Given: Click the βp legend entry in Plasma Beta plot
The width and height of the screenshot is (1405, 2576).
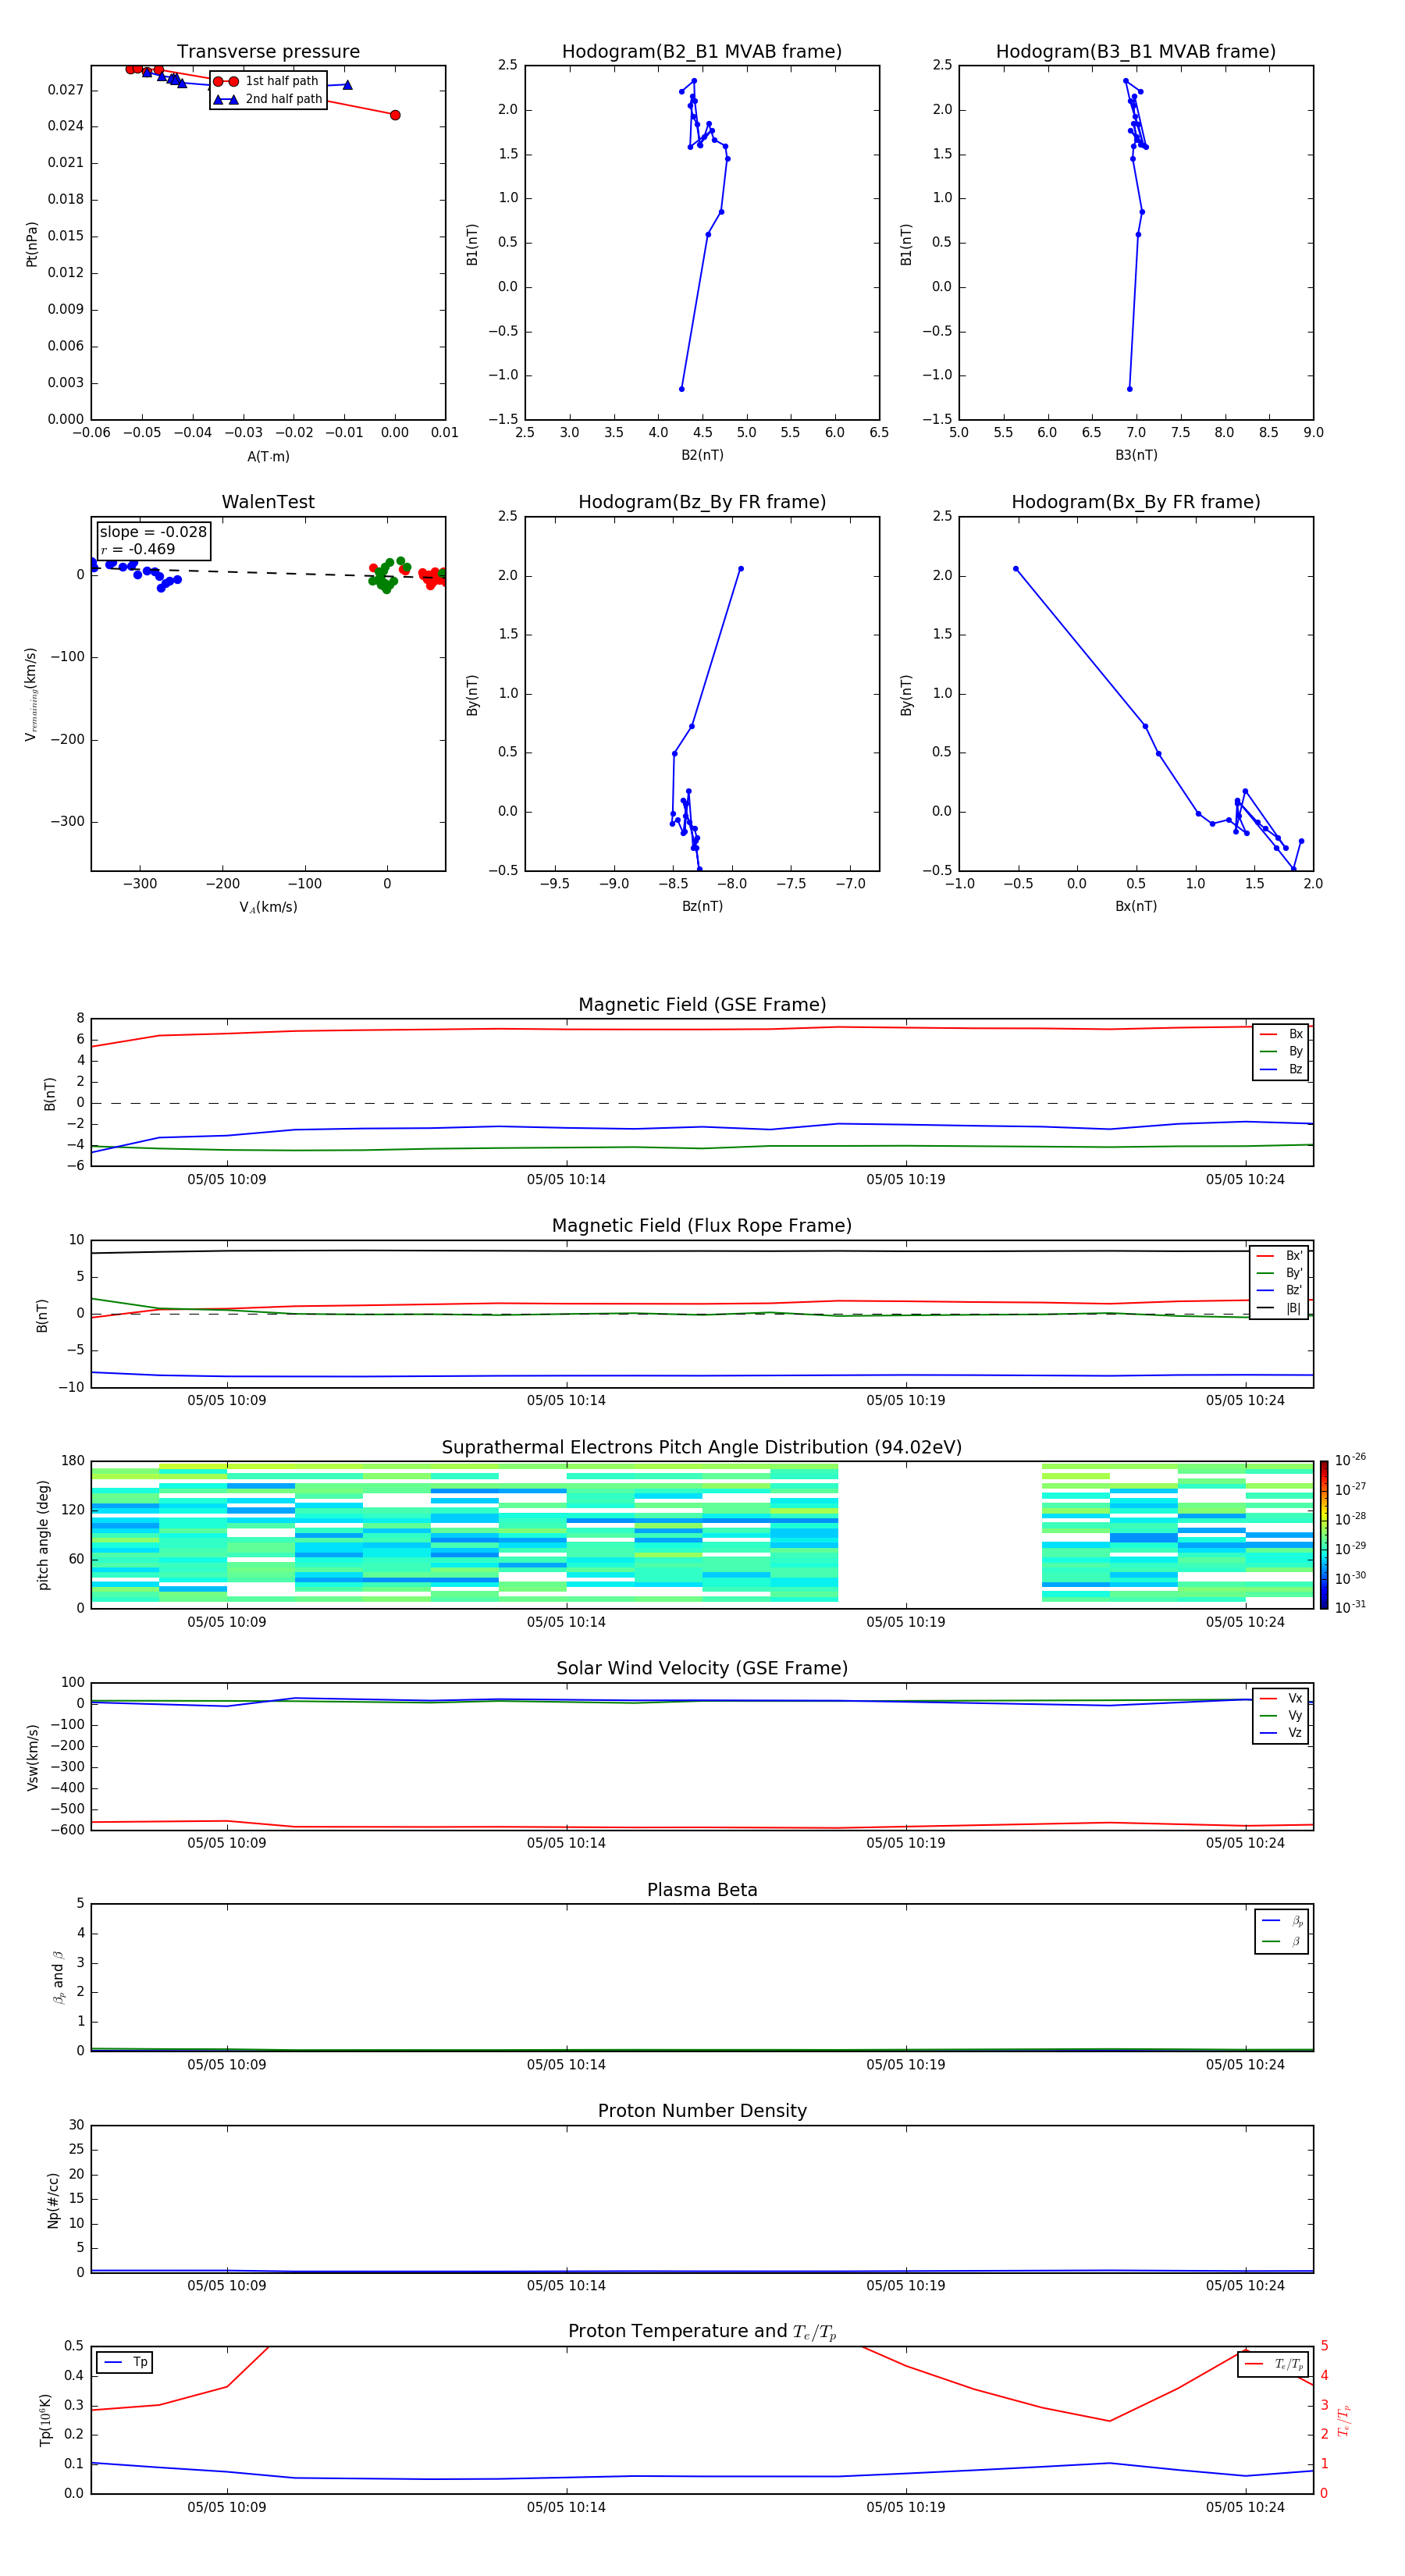Looking at the screenshot, I should pos(1282,1920).
